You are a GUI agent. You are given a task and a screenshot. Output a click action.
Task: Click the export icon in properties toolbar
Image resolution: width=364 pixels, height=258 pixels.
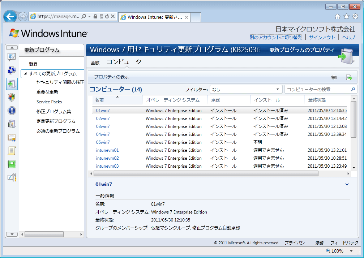tap(349, 77)
